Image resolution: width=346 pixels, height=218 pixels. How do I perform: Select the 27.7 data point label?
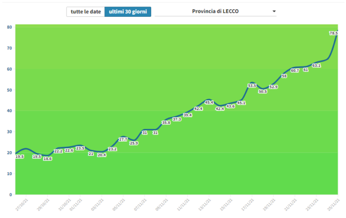(x=123, y=139)
